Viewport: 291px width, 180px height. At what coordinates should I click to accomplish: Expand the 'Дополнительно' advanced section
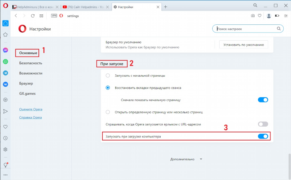pyautogui.click(x=186, y=159)
